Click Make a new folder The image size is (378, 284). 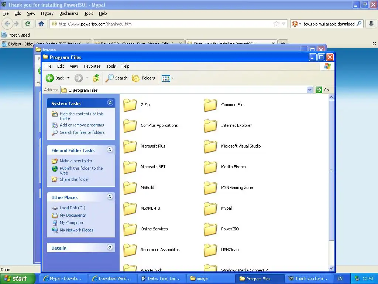76,161
